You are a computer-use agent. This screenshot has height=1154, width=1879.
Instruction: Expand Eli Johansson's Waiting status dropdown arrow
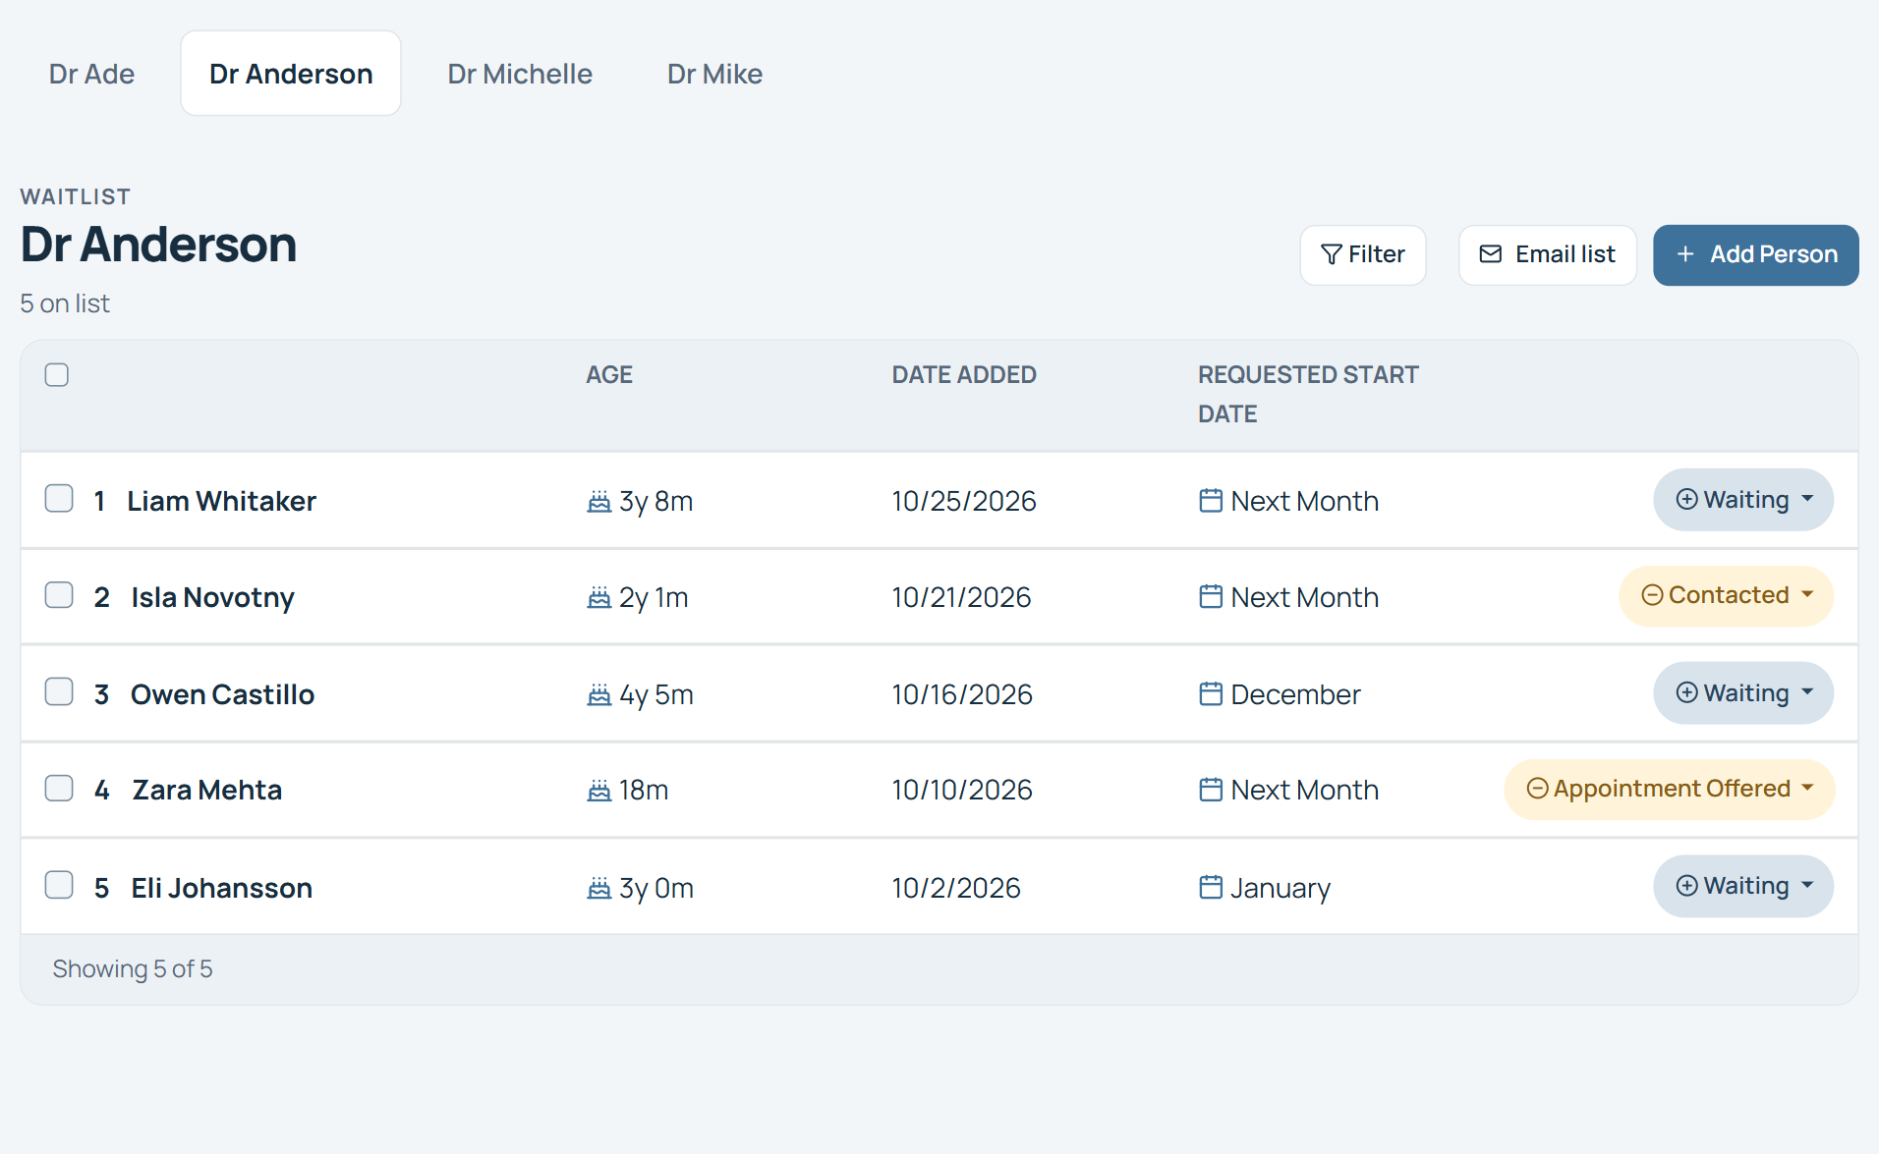(x=1807, y=885)
